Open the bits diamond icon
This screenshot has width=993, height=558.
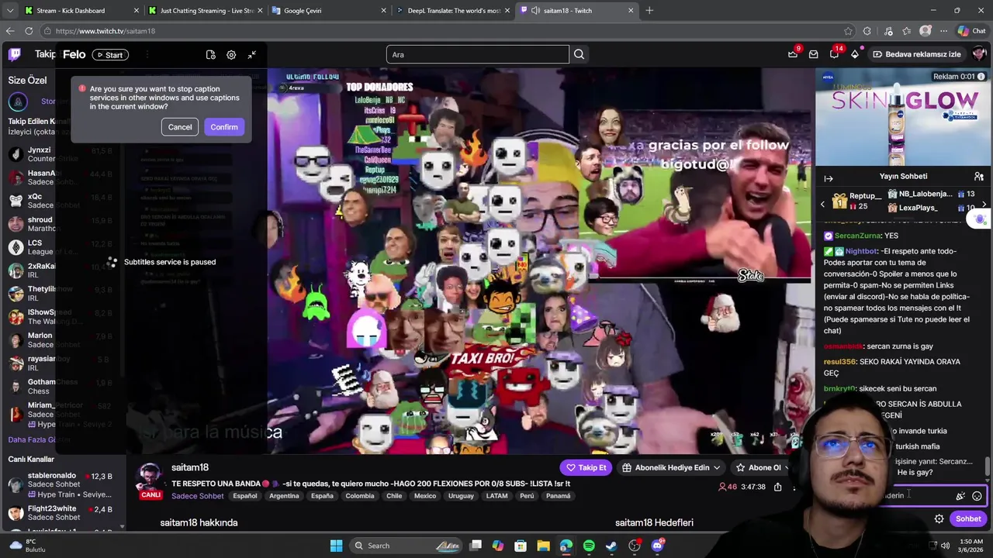coord(855,54)
